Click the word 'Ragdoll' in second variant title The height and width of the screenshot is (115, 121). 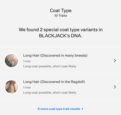tap(77, 82)
